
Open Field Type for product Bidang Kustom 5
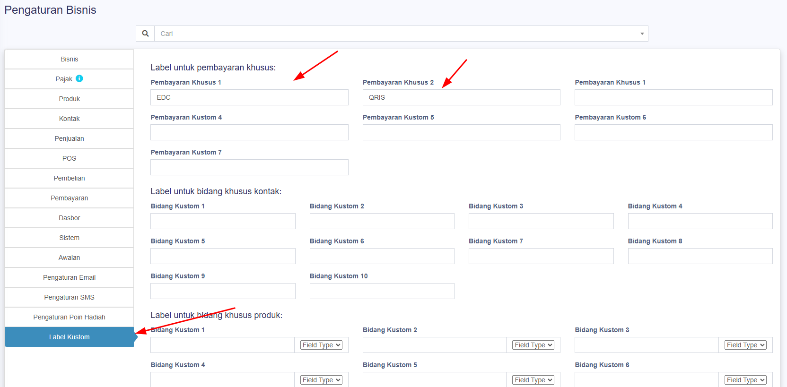(x=533, y=380)
